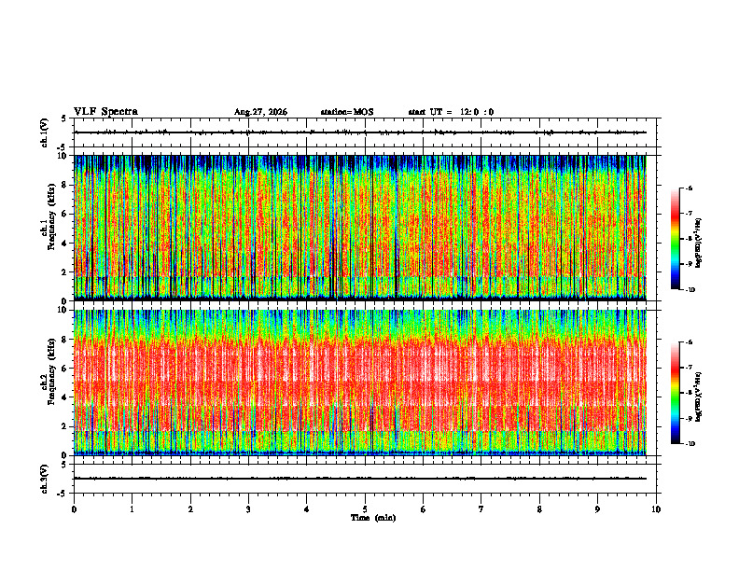
Task: Click the ch.1 spectrogram panel
Action: 360,228
